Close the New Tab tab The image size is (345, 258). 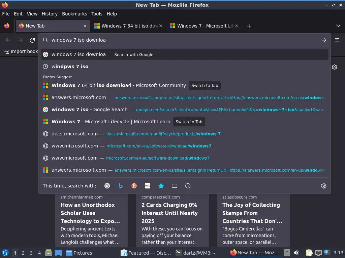coord(85,26)
